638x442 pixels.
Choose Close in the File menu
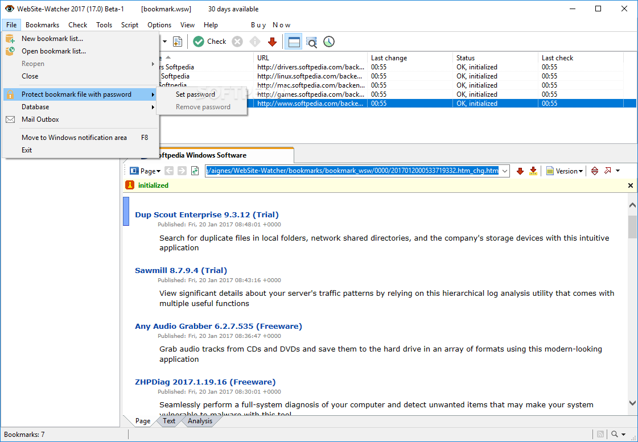coord(80,76)
